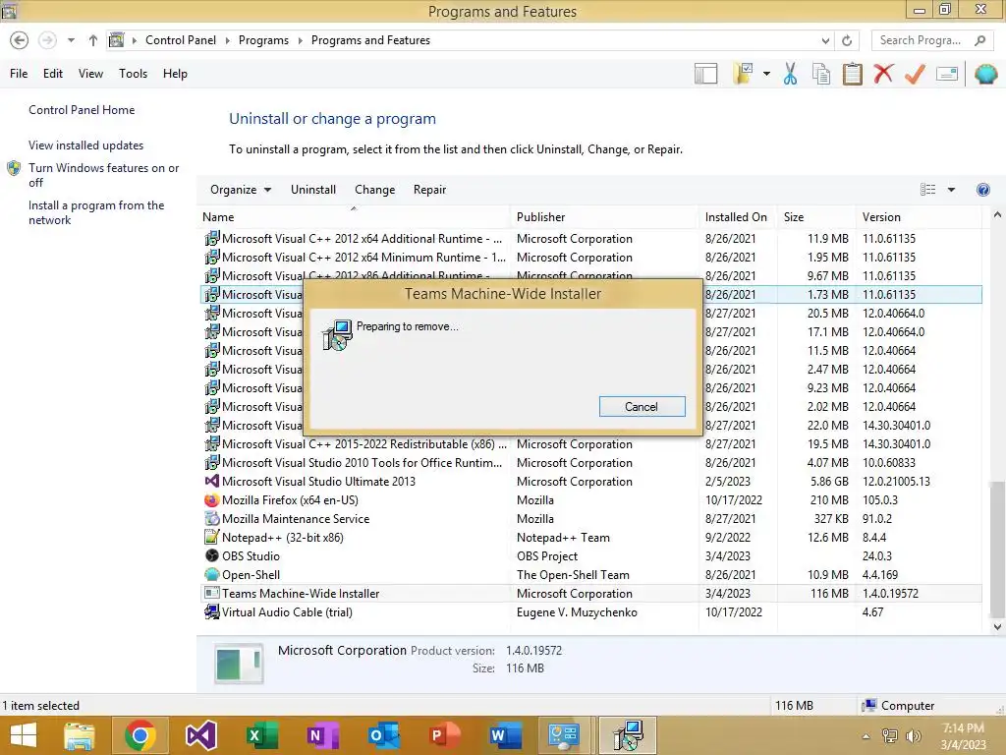Sort by the Version column header
This screenshot has width=1006, height=755.
point(919,217)
